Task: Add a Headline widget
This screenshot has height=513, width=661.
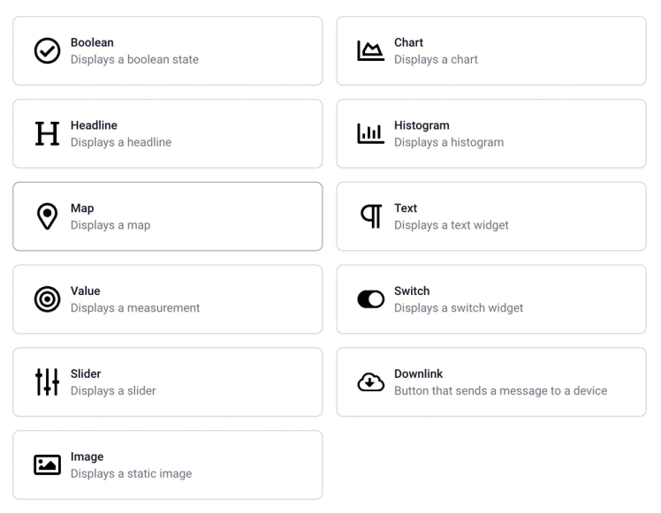Action: tap(167, 133)
